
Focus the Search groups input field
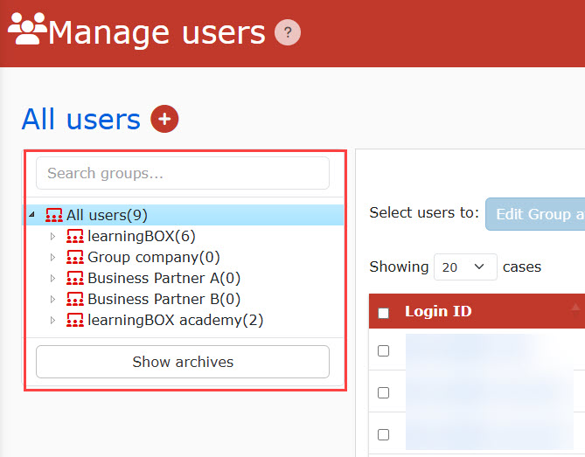click(x=182, y=173)
